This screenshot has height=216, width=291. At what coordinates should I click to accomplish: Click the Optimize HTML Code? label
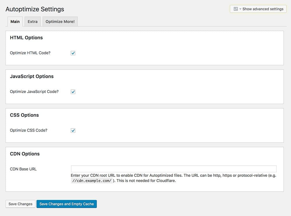30,53
